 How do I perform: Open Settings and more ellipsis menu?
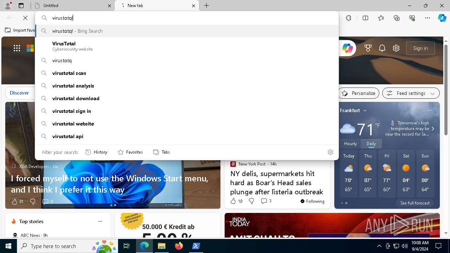click(427, 18)
